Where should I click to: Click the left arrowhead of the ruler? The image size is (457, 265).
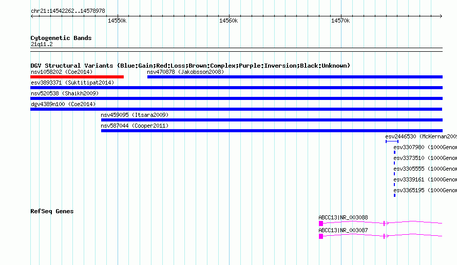(x=32, y=16)
